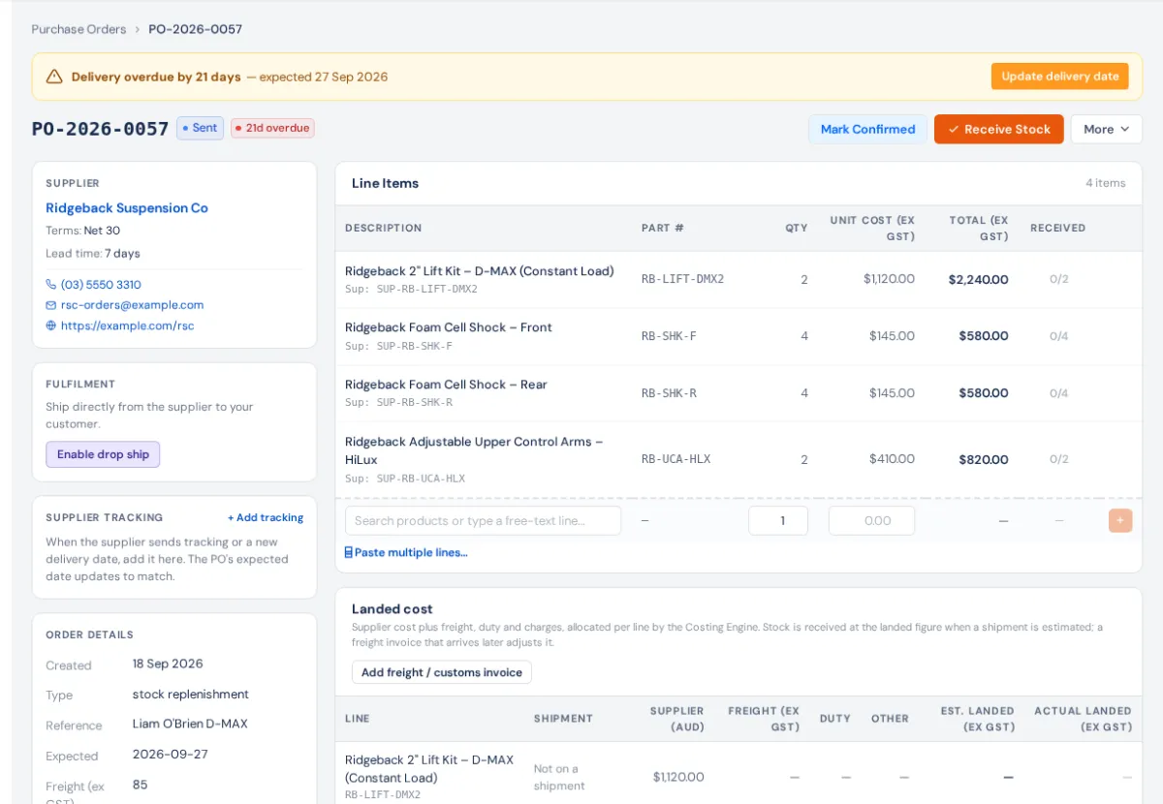Click the 21d overdue badge
Screen dimensions: 1163x804
(x=272, y=128)
